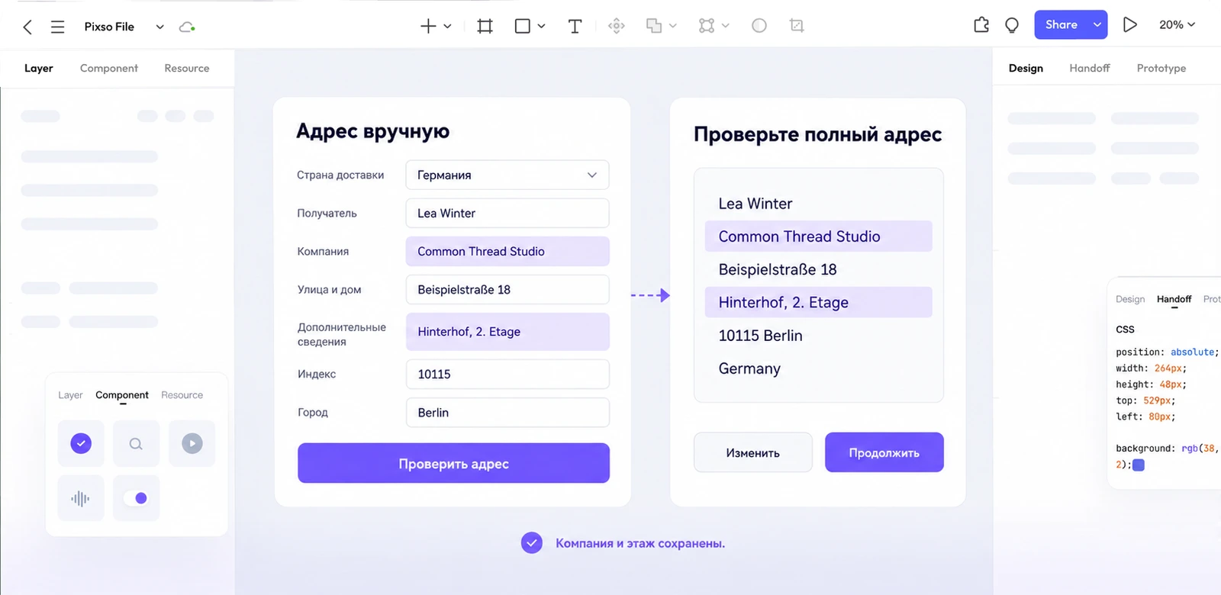Viewport: 1221px width, 595px height.
Task: Click the play button component thumbnail
Action: pos(192,443)
